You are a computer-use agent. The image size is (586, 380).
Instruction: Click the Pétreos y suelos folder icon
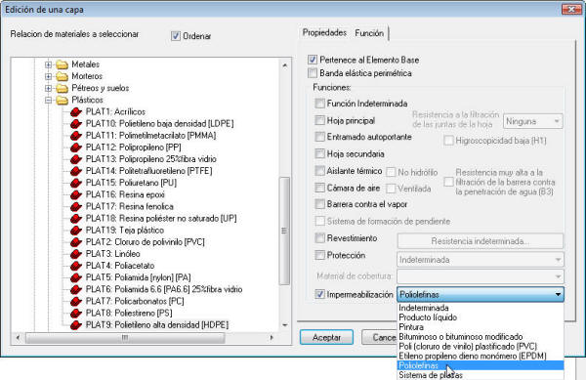pos(62,89)
